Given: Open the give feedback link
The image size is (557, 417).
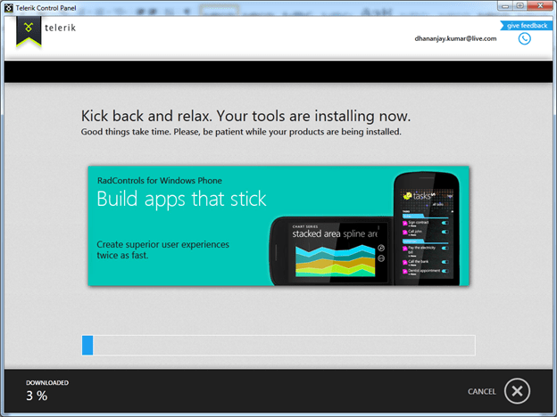Looking at the screenshot, I should (x=527, y=25).
